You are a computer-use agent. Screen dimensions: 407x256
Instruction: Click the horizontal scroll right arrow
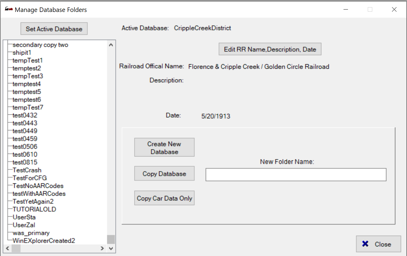point(102,248)
